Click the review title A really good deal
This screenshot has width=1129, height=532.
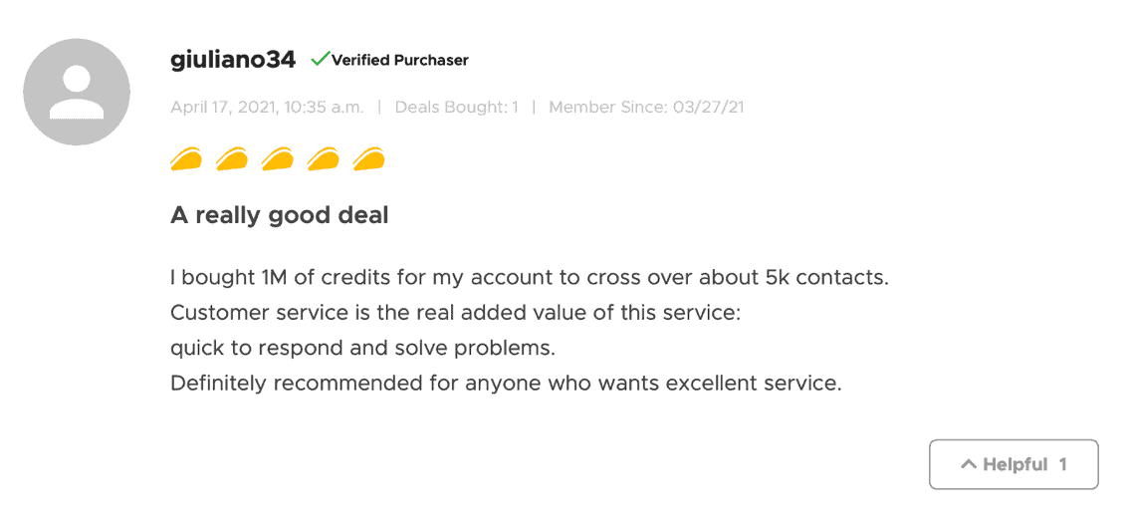(280, 215)
